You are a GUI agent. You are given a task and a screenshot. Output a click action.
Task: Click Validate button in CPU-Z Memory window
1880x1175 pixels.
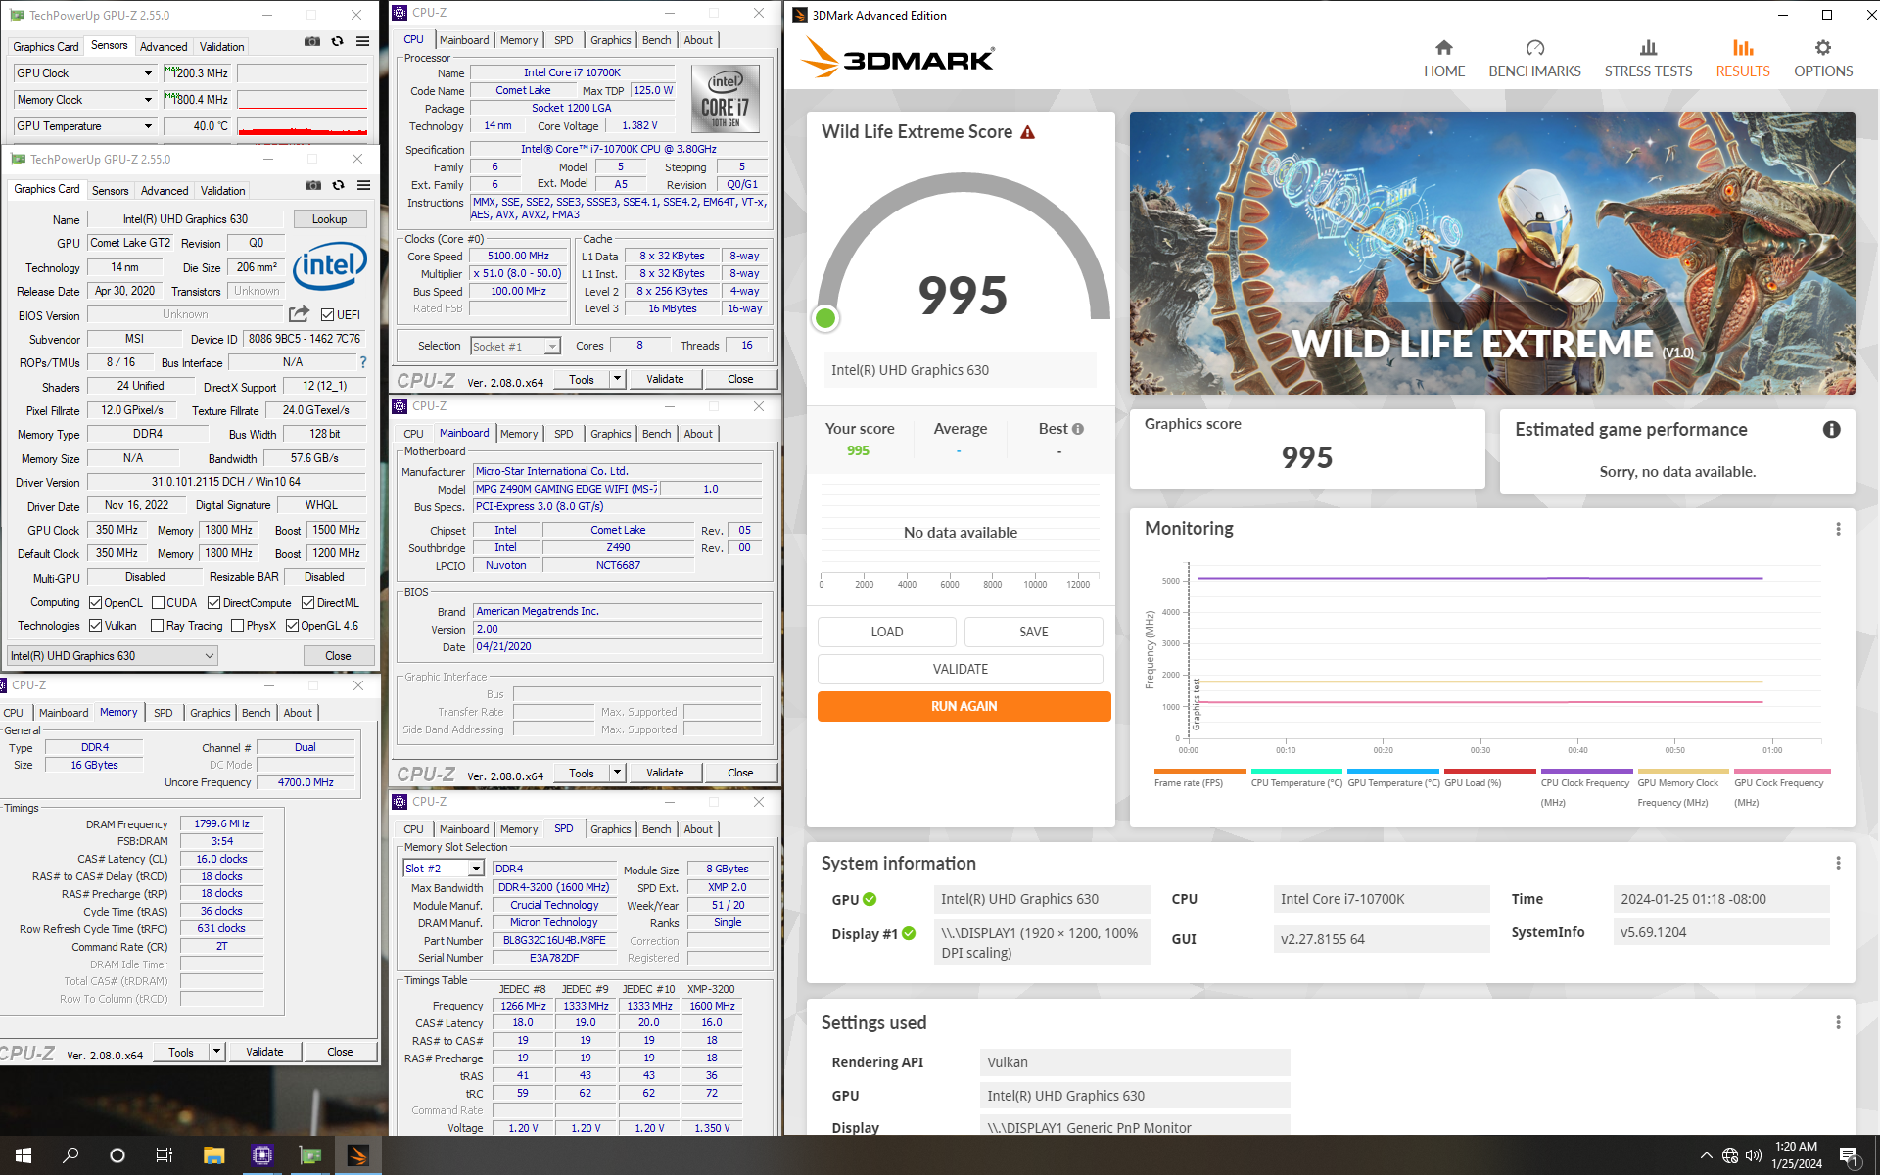(264, 1052)
